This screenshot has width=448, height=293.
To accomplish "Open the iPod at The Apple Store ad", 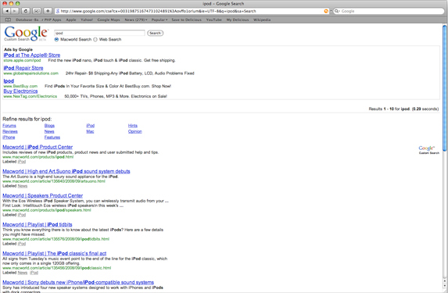I will pyautogui.click(x=32, y=55).
